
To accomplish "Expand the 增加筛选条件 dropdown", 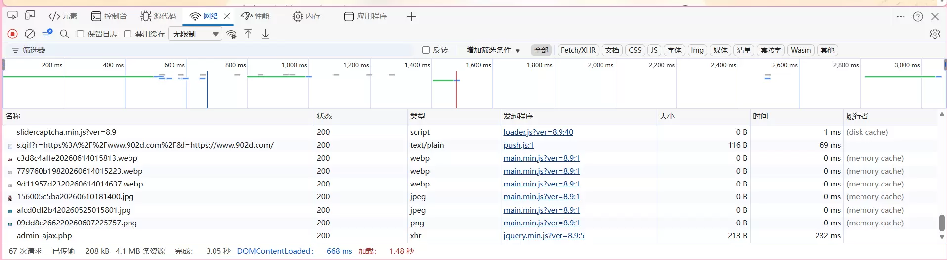I will [x=493, y=50].
